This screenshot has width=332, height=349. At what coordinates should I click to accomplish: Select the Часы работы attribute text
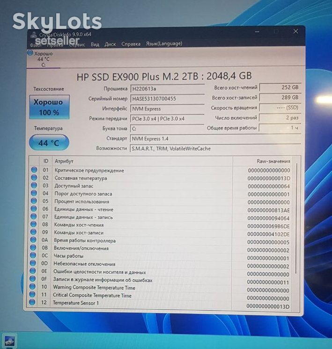pos(69,256)
